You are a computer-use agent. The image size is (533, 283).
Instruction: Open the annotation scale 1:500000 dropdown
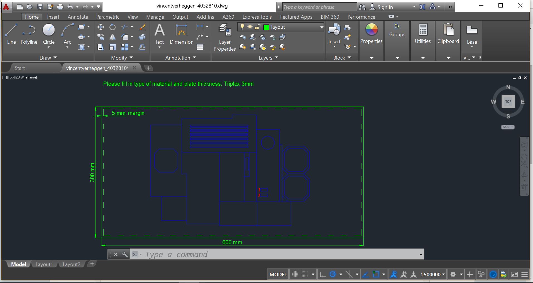[433, 274]
